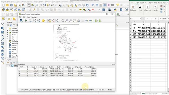Image resolution: width=169 pixels, height=95 pixels.
Task: Save the QGIS project with floppy icon
Action: tap(11, 5)
